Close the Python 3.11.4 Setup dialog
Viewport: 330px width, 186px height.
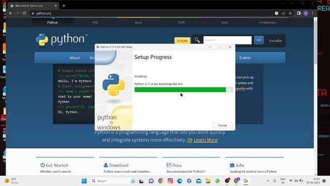click(x=230, y=47)
